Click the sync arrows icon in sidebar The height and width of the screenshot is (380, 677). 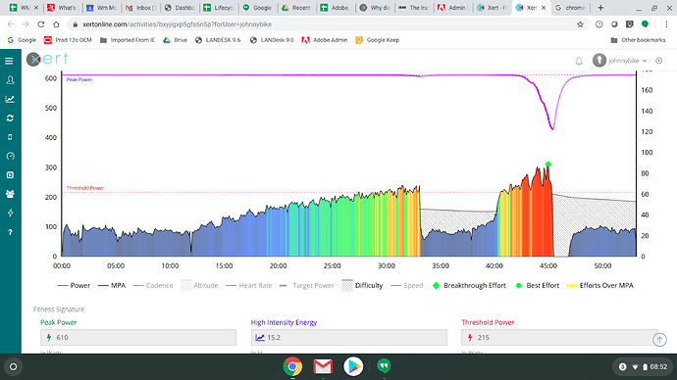click(10, 119)
